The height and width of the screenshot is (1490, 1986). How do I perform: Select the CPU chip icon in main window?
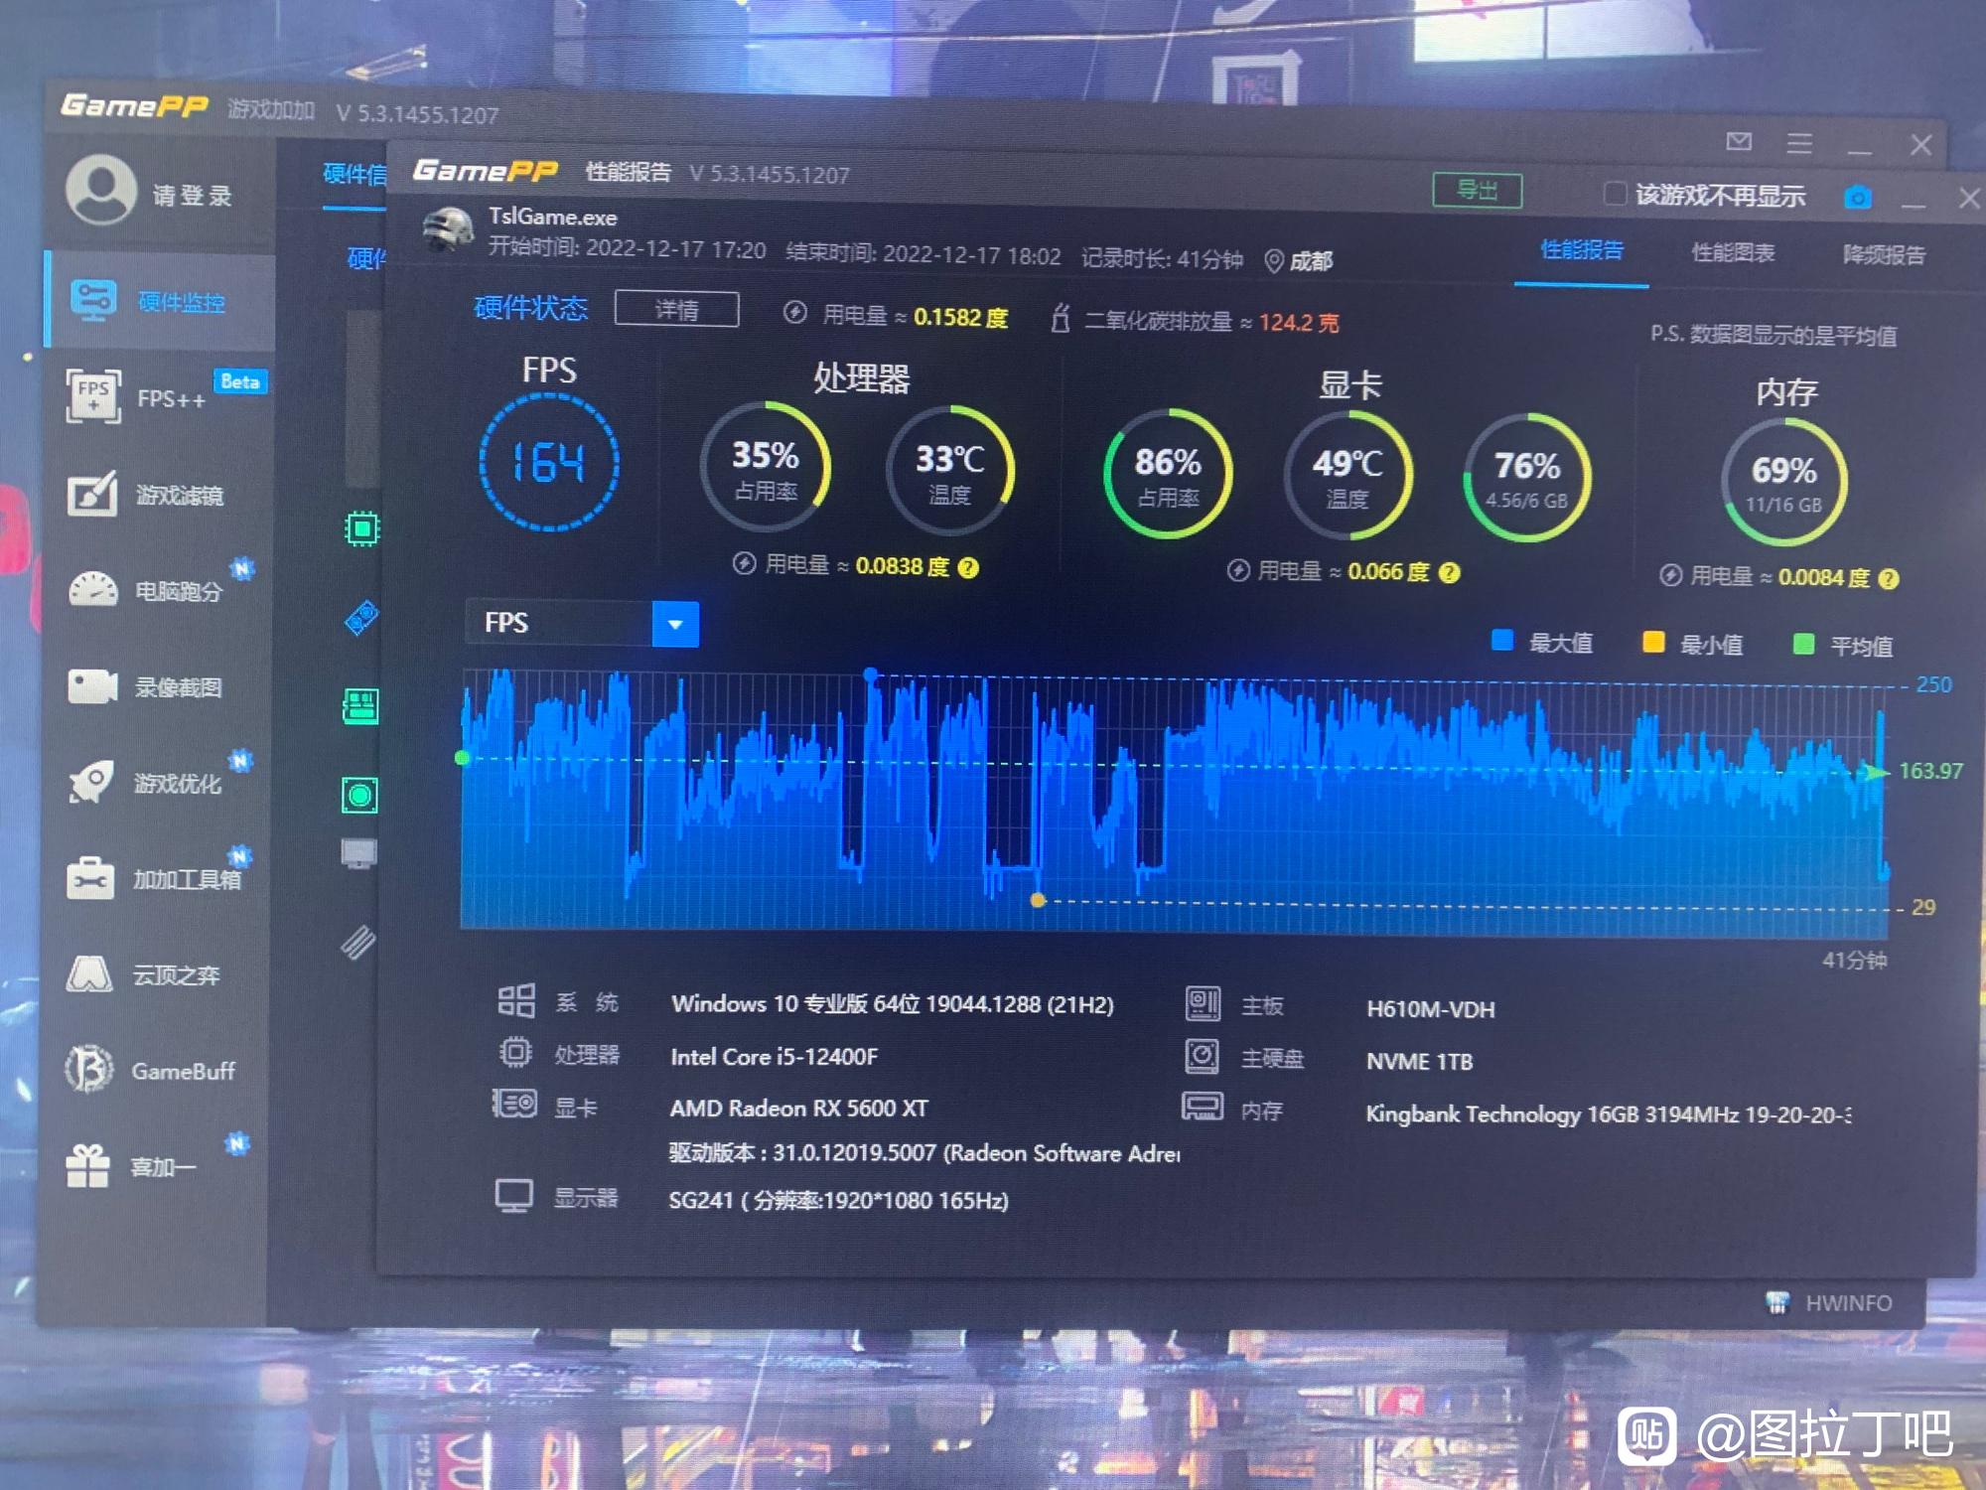361,528
